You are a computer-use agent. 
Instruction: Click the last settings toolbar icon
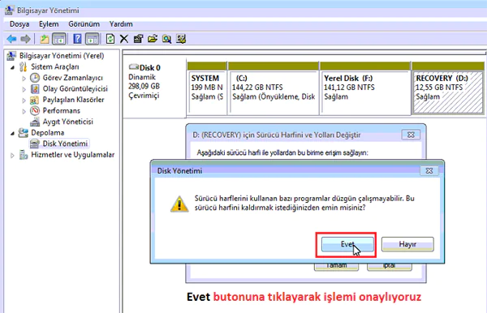[181, 39]
